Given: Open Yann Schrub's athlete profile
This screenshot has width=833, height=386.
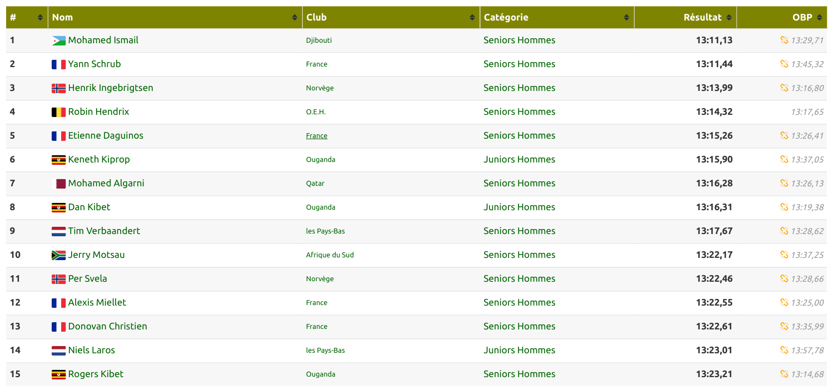Looking at the screenshot, I should click(x=94, y=64).
